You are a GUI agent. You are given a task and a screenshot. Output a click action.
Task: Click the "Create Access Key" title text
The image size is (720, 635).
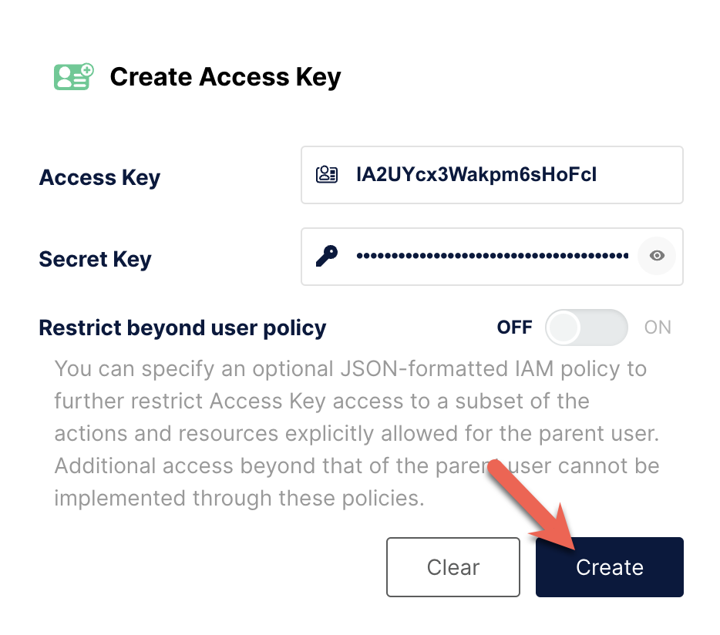click(225, 77)
